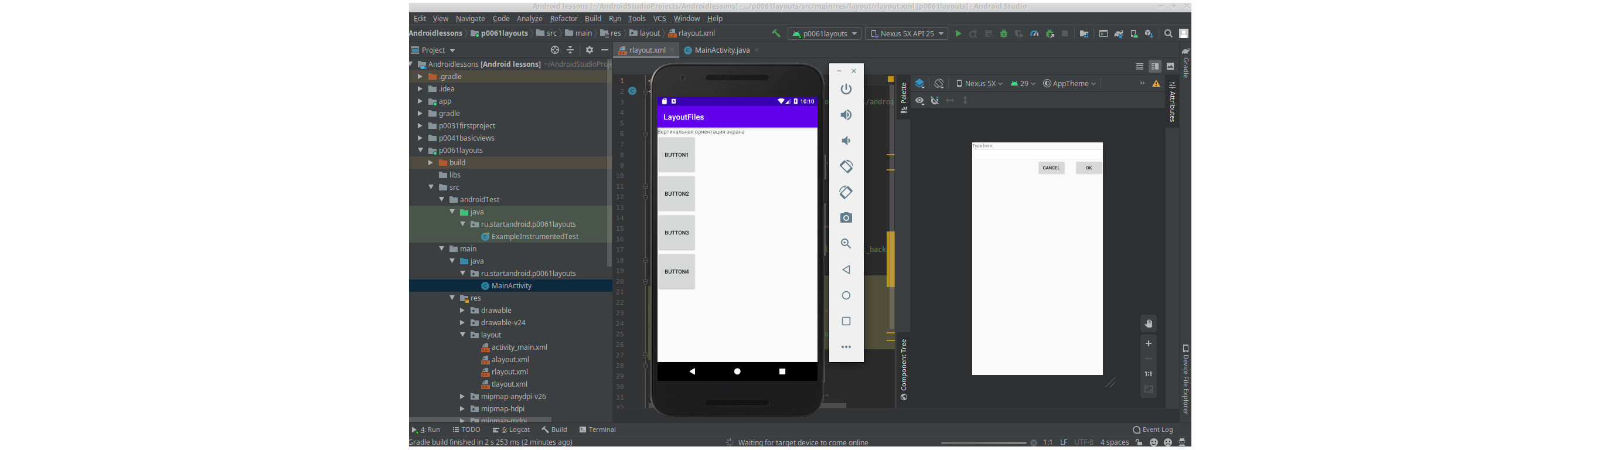
Task: Open Nexus 5X API 25 device dropdown
Action: tap(906, 33)
